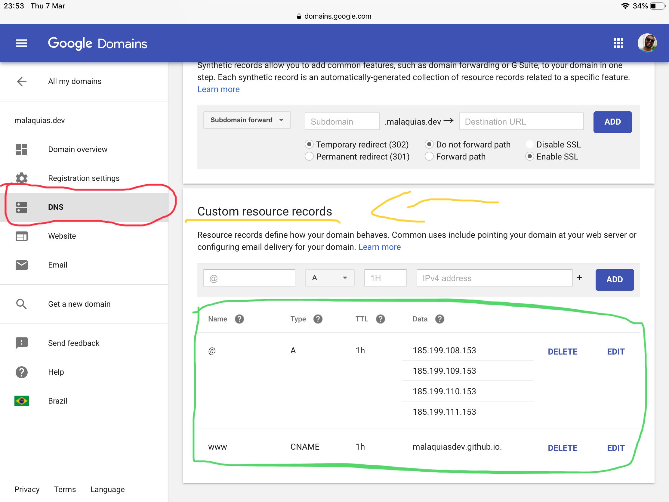Focus the 1H TTL input field
The width and height of the screenshot is (669, 502).
(x=385, y=278)
